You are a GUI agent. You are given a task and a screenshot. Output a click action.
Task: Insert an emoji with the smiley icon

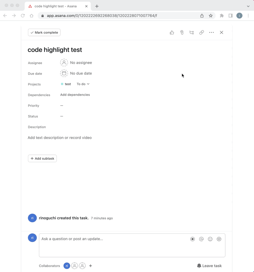(x=210, y=239)
